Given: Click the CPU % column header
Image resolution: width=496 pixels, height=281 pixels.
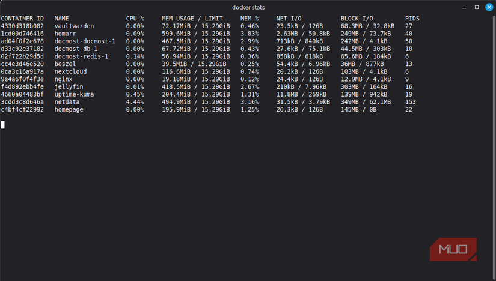Looking at the screenshot, I should pos(135,19).
